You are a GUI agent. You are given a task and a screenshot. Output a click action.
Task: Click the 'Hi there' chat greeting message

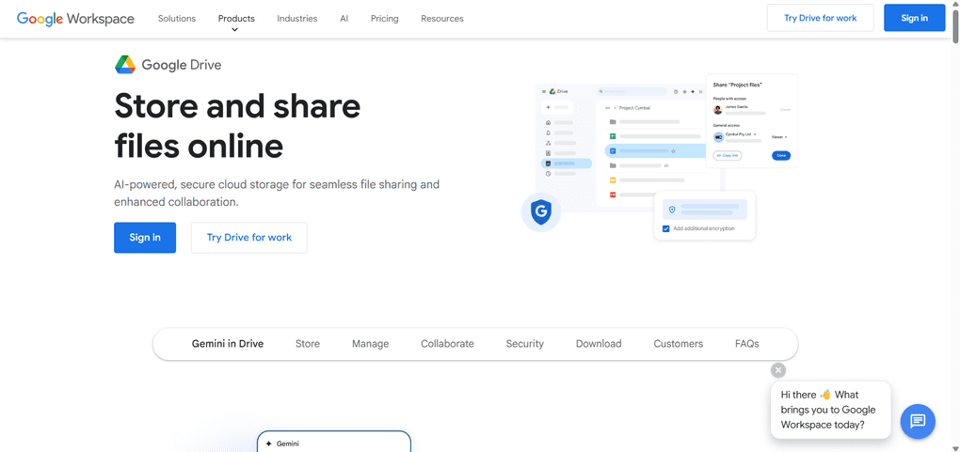point(831,410)
